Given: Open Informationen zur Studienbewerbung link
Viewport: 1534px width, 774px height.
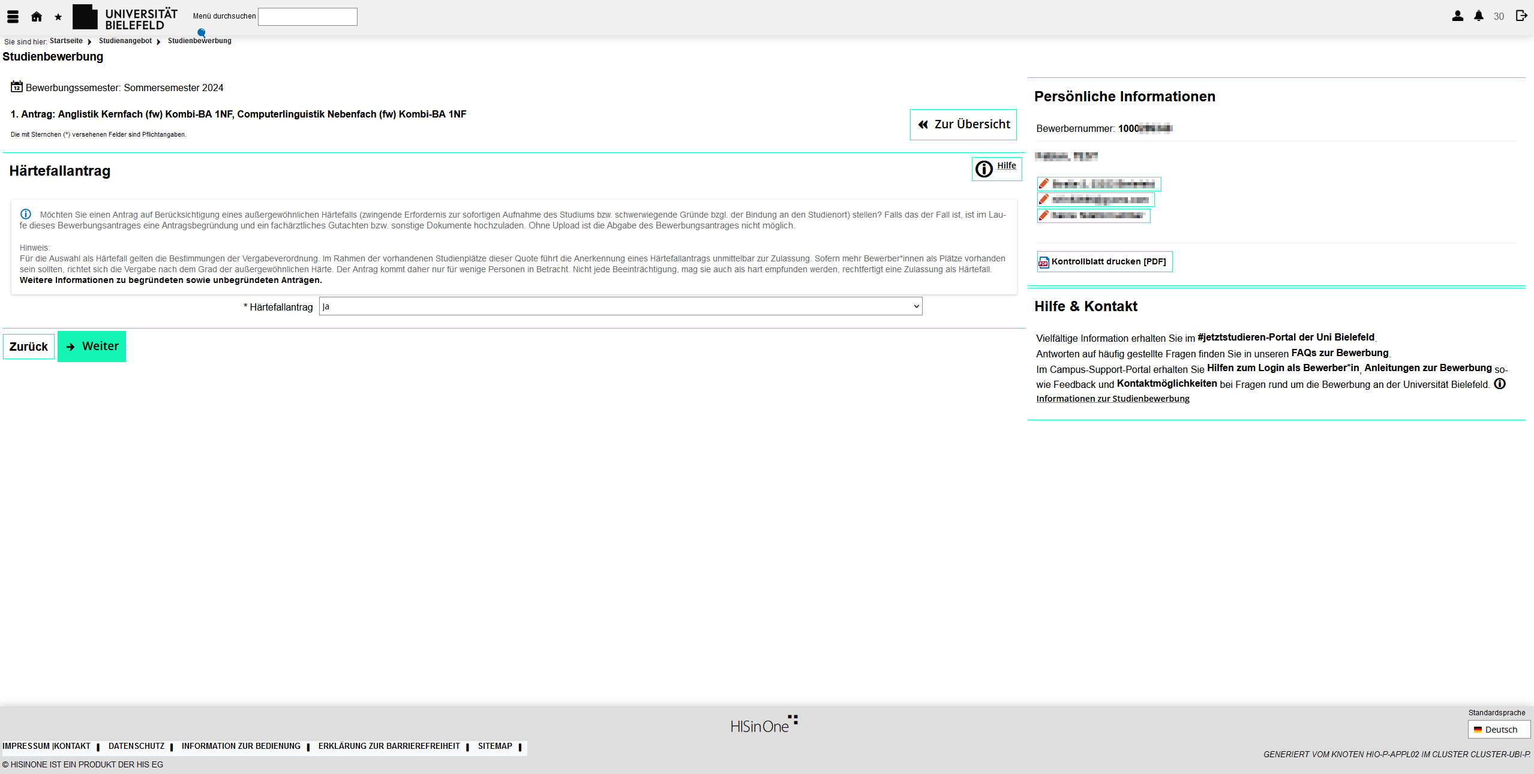Looking at the screenshot, I should pos(1113,399).
